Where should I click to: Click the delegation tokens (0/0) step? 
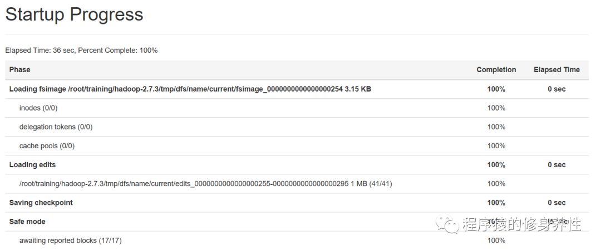coord(56,127)
